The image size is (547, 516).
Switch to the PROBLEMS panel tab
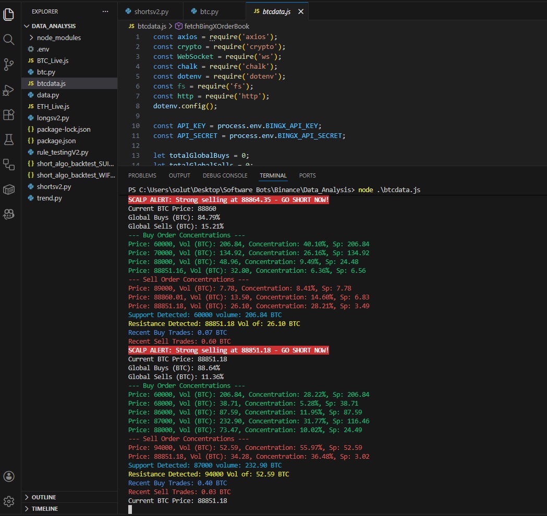142,175
